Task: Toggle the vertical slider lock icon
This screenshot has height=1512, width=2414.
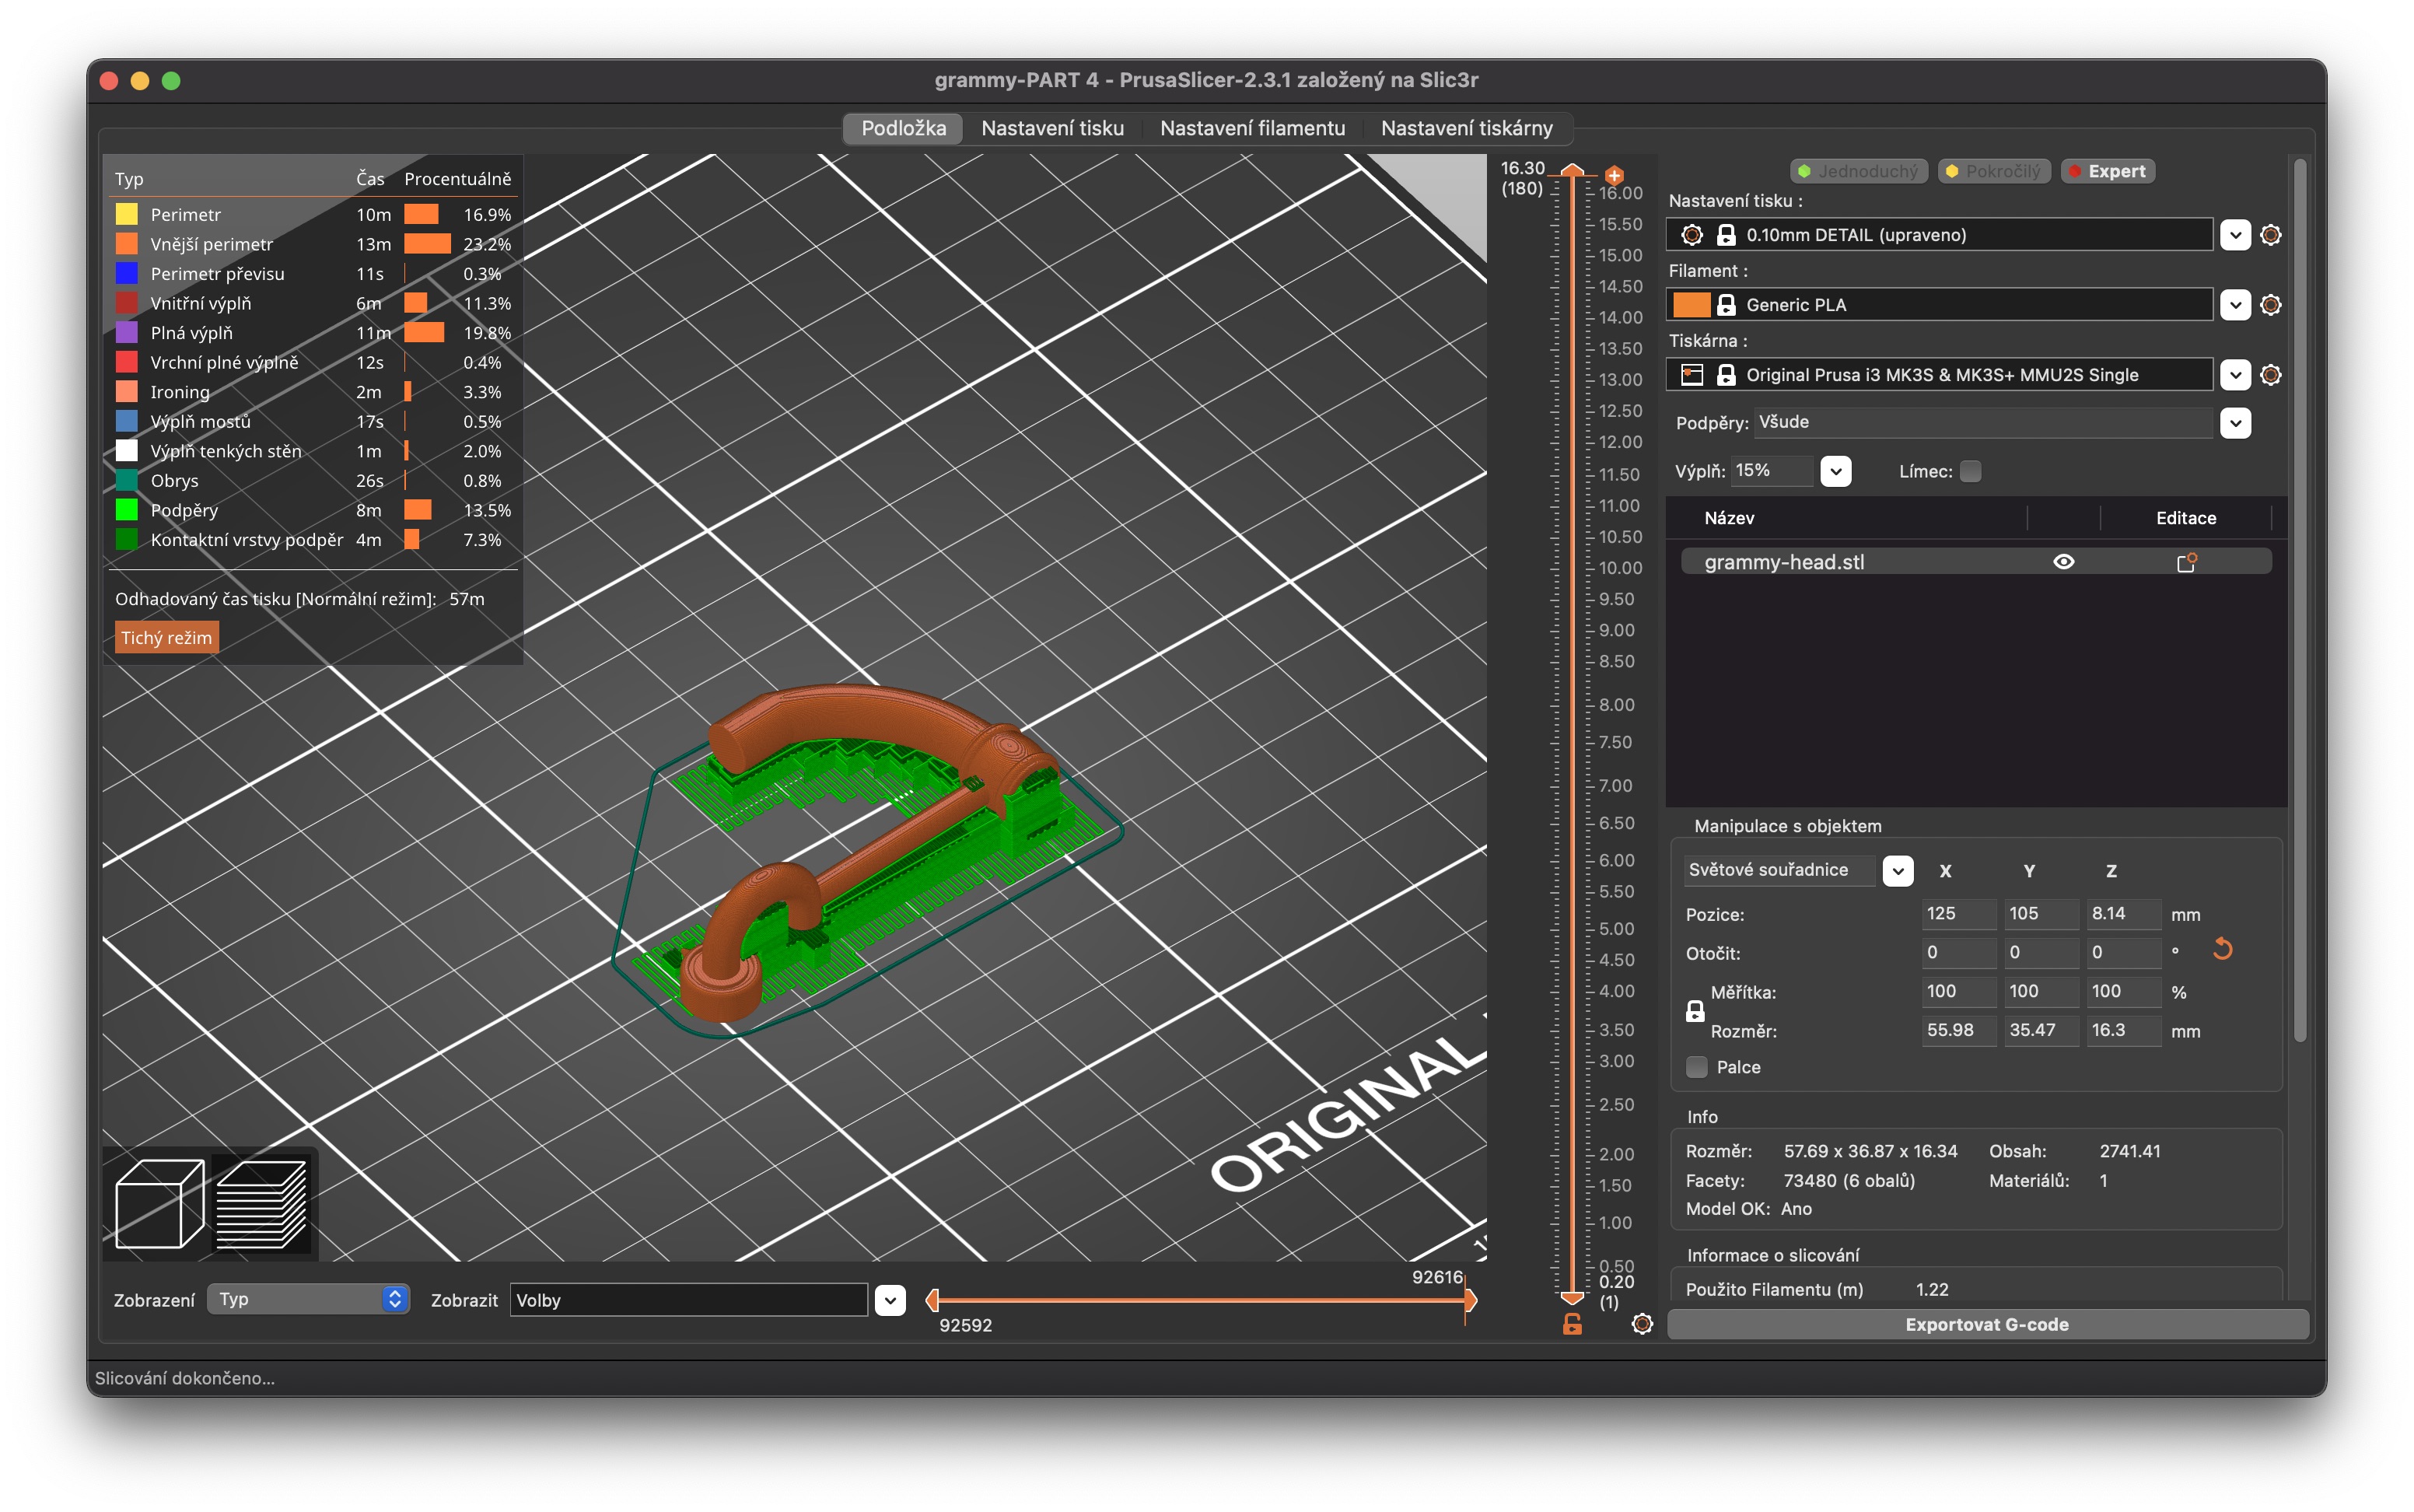Action: tap(1573, 1325)
